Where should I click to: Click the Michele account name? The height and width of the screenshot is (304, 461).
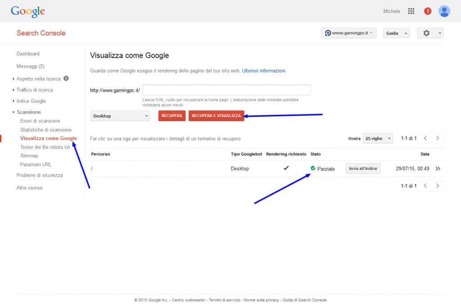coord(392,11)
